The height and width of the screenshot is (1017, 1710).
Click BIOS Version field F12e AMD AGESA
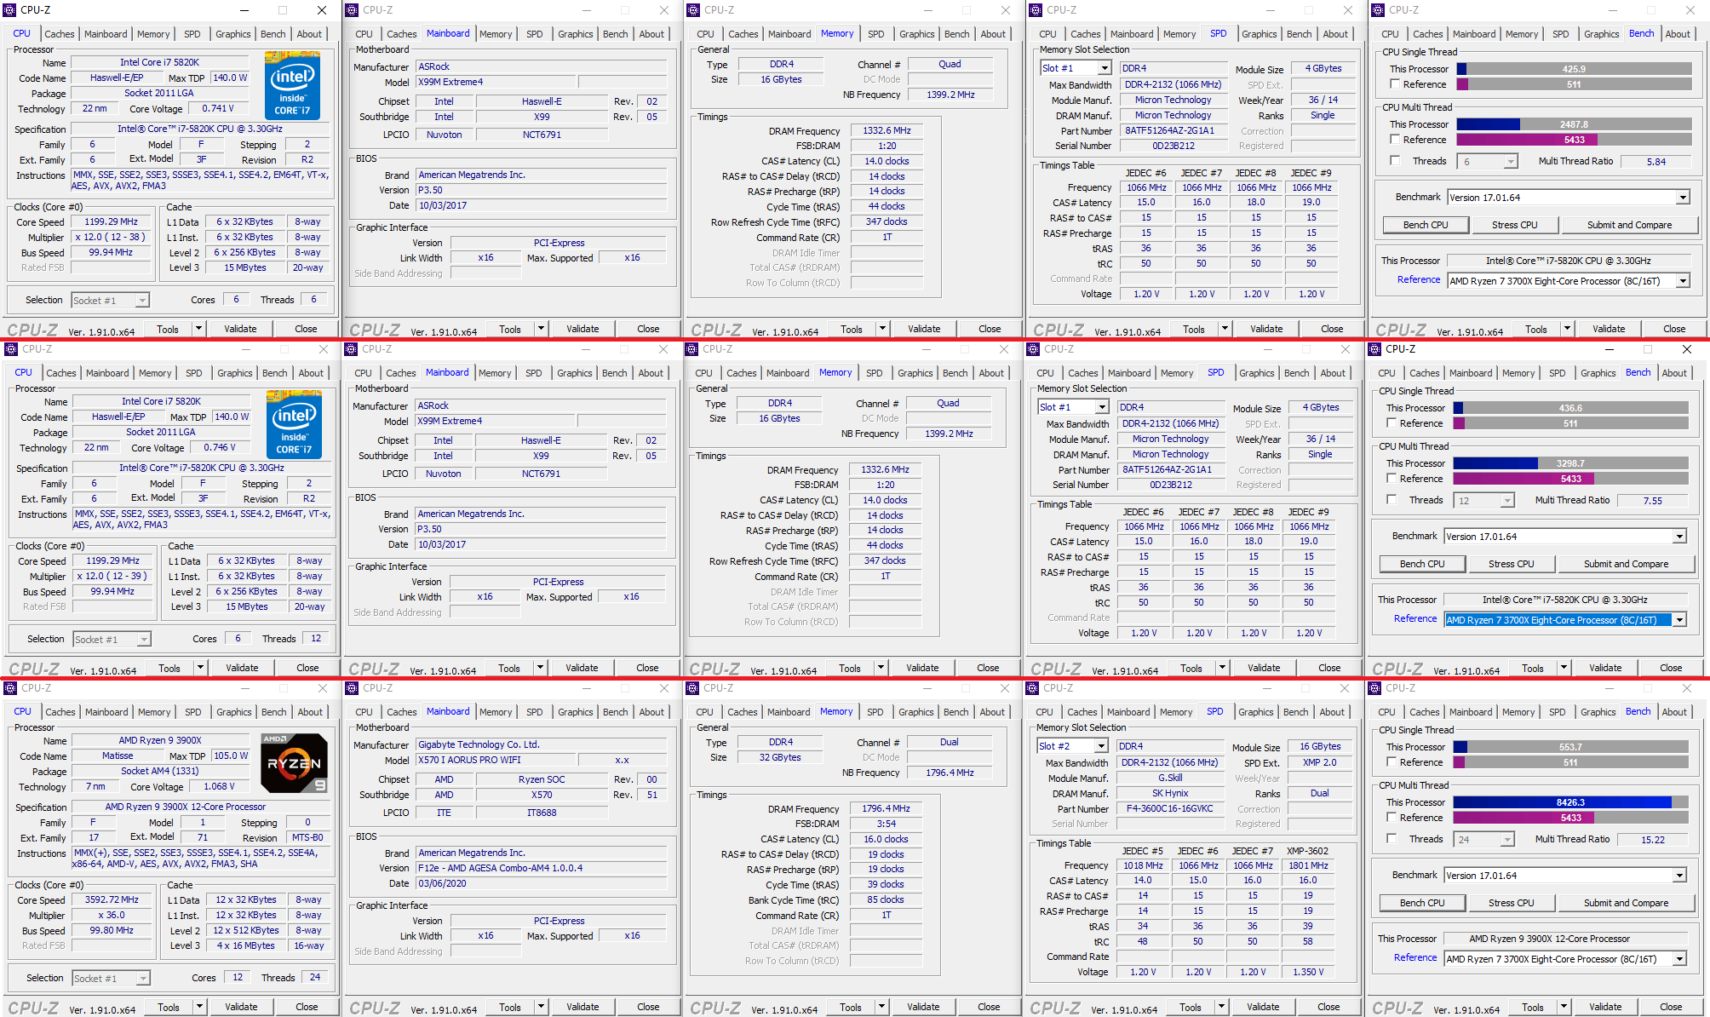pyautogui.click(x=542, y=868)
